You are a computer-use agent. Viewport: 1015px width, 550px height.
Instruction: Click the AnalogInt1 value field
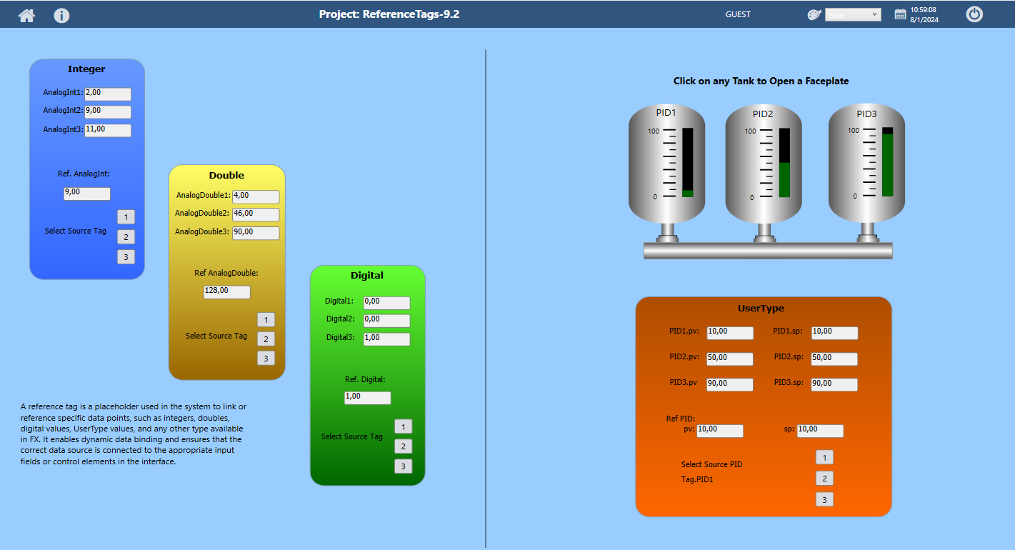coord(108,94)
